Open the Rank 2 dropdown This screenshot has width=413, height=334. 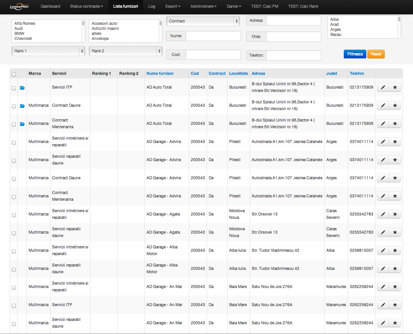[126, 51]
